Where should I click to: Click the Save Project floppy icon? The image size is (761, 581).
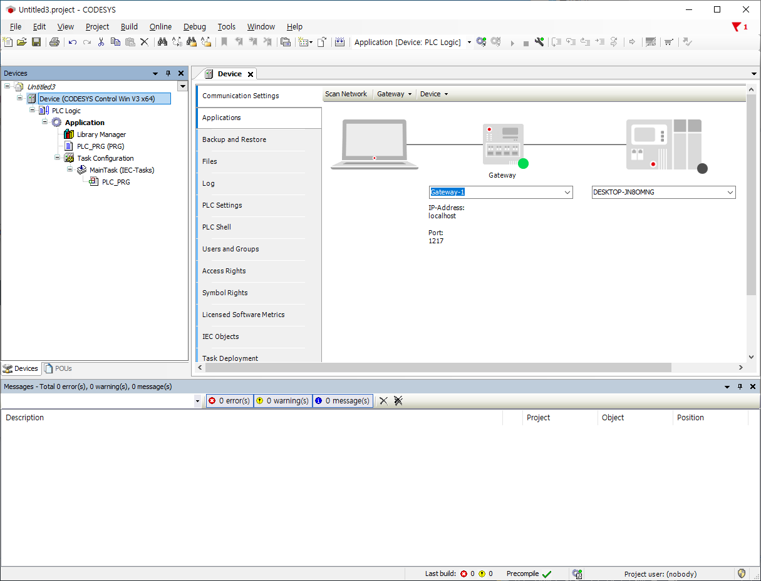[36, 42]
